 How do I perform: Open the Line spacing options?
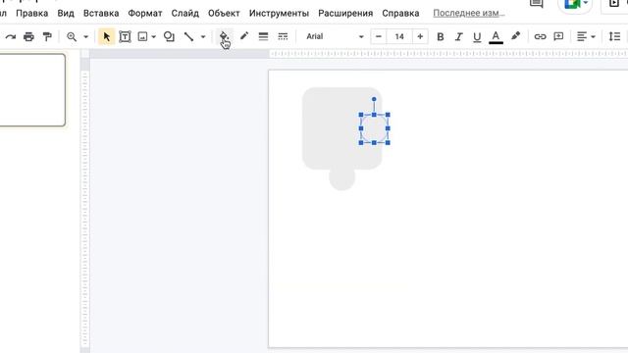(x=614, y=36)
